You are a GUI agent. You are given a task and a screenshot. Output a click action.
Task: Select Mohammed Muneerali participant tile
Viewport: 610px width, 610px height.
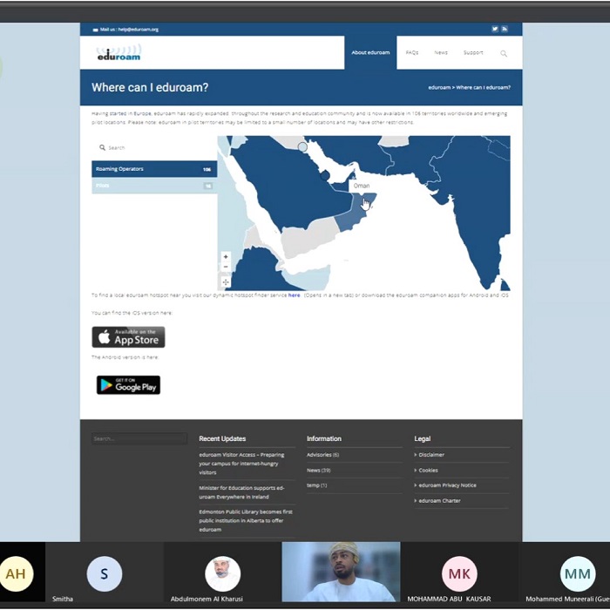(x=565, y=572)
